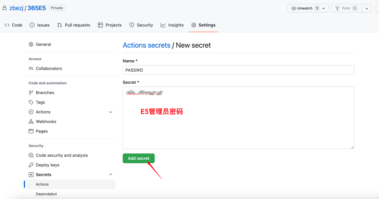Open the Insights tab
The image size is (379, 199).
click(x=172, y=25)
